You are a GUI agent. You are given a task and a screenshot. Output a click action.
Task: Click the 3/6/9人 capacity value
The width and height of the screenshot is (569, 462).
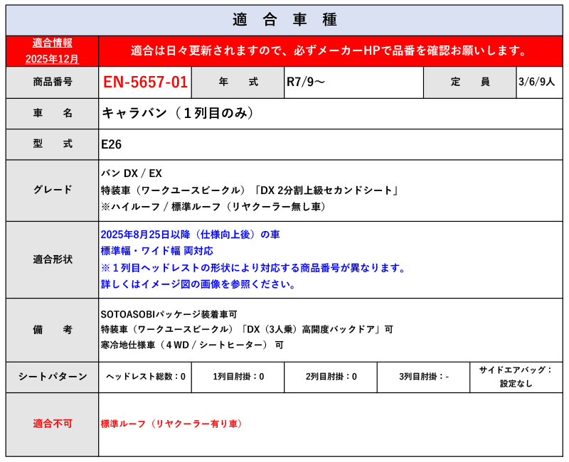538,82
